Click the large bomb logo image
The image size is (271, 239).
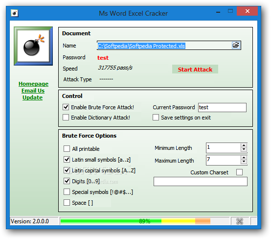[x=33, y=46]
